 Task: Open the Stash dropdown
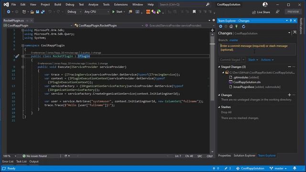[x=253, y=60]
